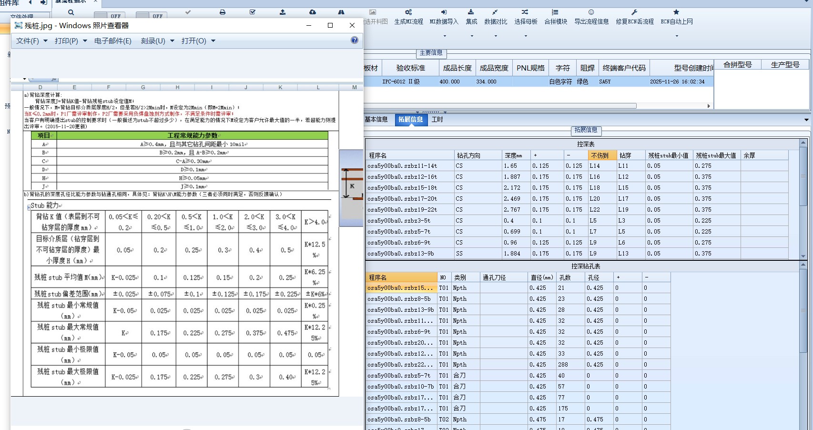Click the upload tray icon in toolbar
Screen dimensions: 813x430
click(283, 12)
